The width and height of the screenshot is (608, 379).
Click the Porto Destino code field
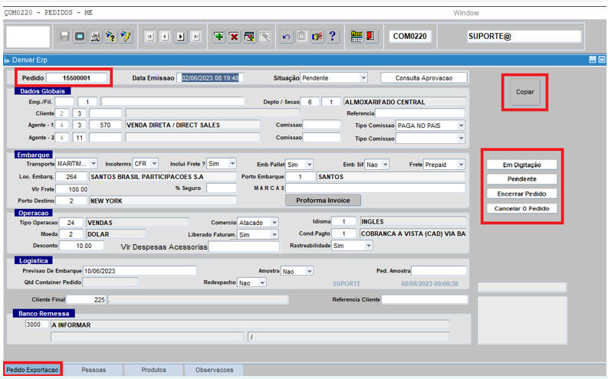click(71, 201)
